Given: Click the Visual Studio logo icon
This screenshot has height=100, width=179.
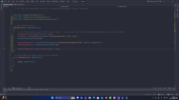Looking at the screenshot, I should 2,1.
